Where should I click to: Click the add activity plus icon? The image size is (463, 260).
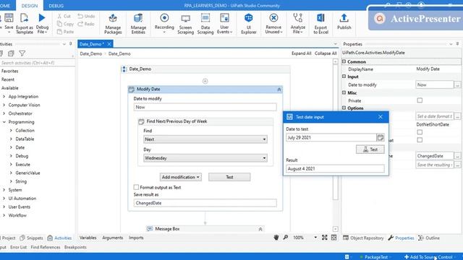click(x=205, y=81)
